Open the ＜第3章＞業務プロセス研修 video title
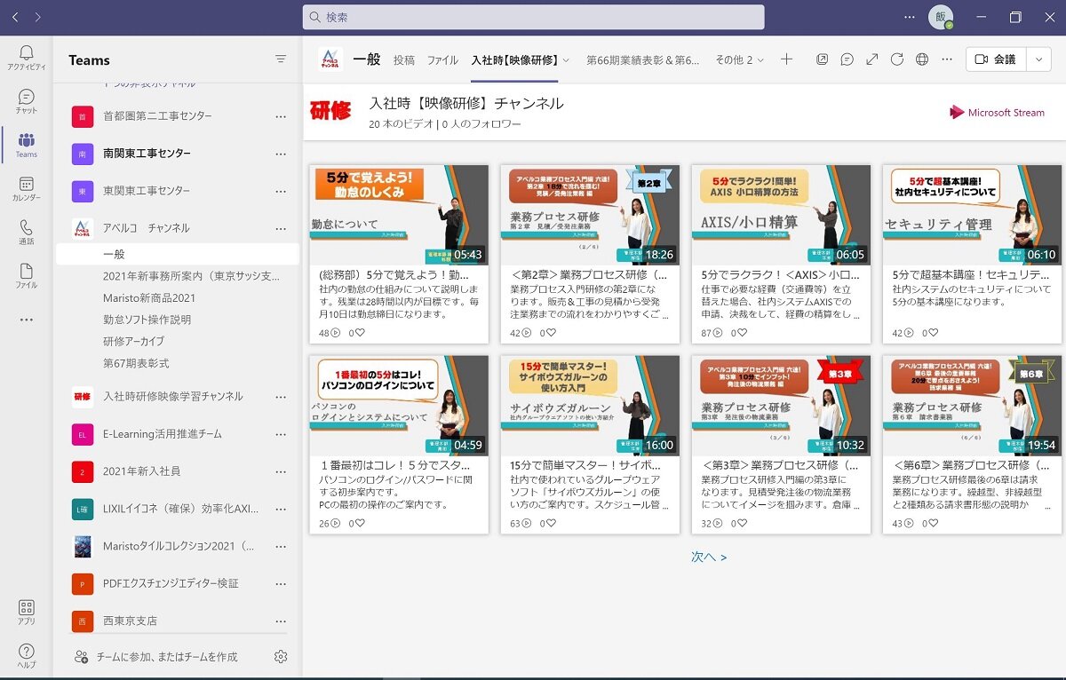Image resolution: width=1066 pixels, height=680 pixels. point(781,465)
